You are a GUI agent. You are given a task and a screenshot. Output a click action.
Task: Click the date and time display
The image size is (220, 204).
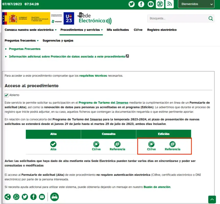pos(20,4)
